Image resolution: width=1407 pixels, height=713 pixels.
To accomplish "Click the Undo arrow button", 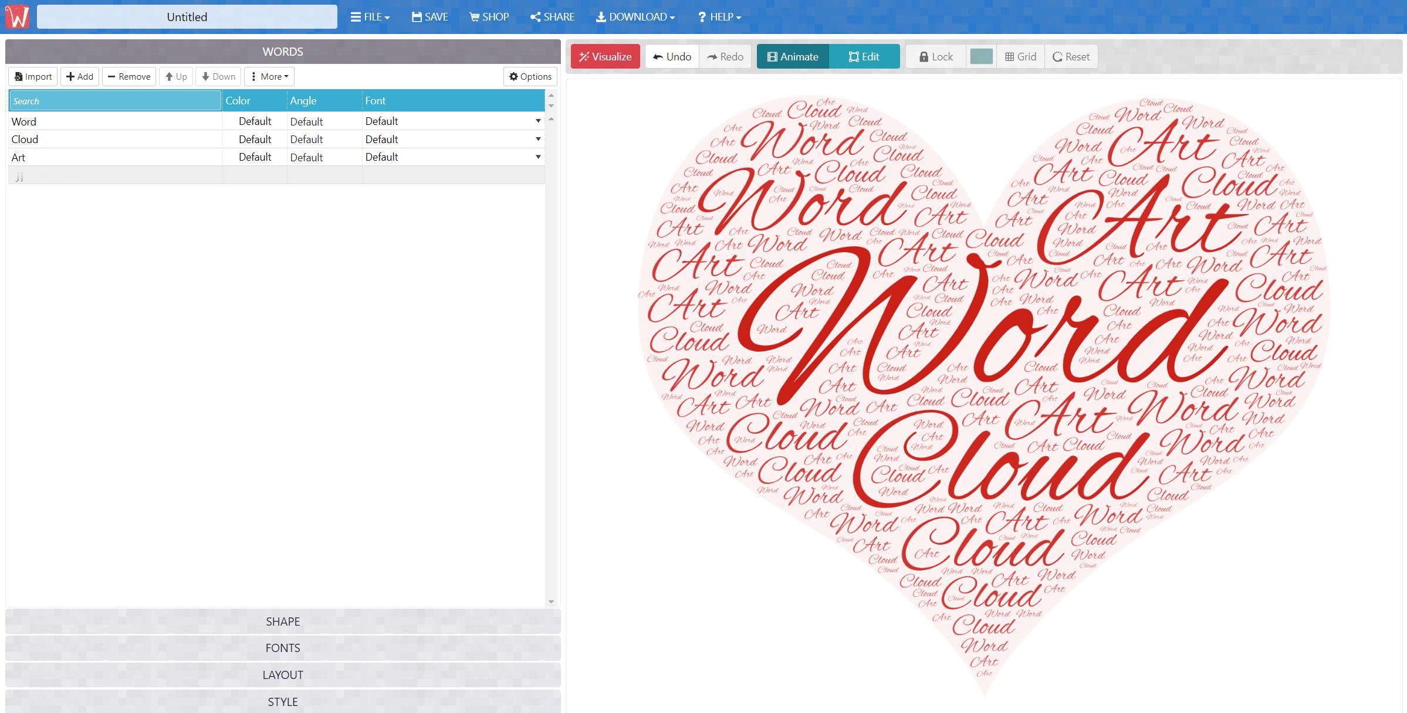I will click(672, 57).
